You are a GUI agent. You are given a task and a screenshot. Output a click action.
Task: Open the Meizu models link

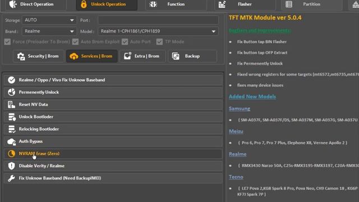coord(236,131)
